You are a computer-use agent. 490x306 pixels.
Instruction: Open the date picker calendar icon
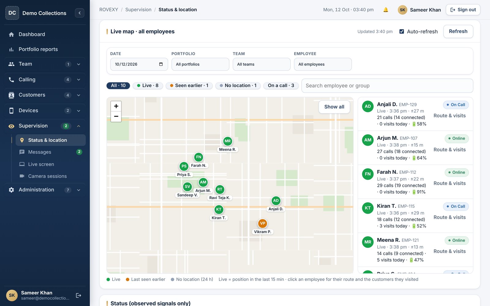pyautogui.click(x=161, y=64)
